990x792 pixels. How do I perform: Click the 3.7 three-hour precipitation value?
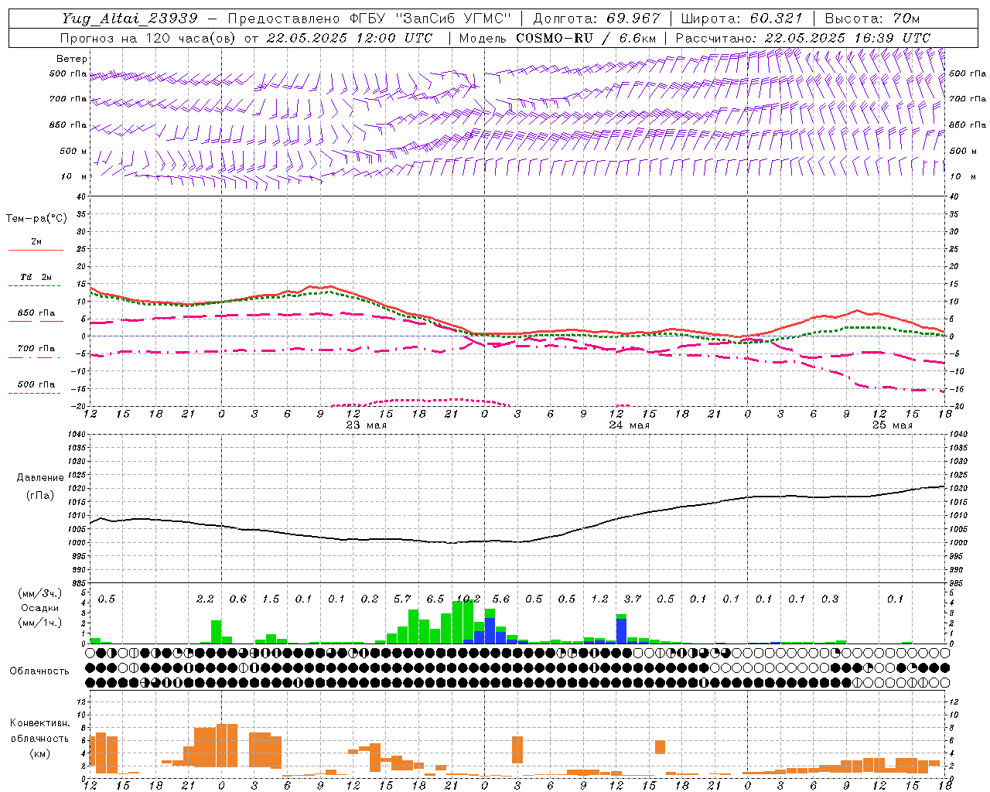click(633, 599)
